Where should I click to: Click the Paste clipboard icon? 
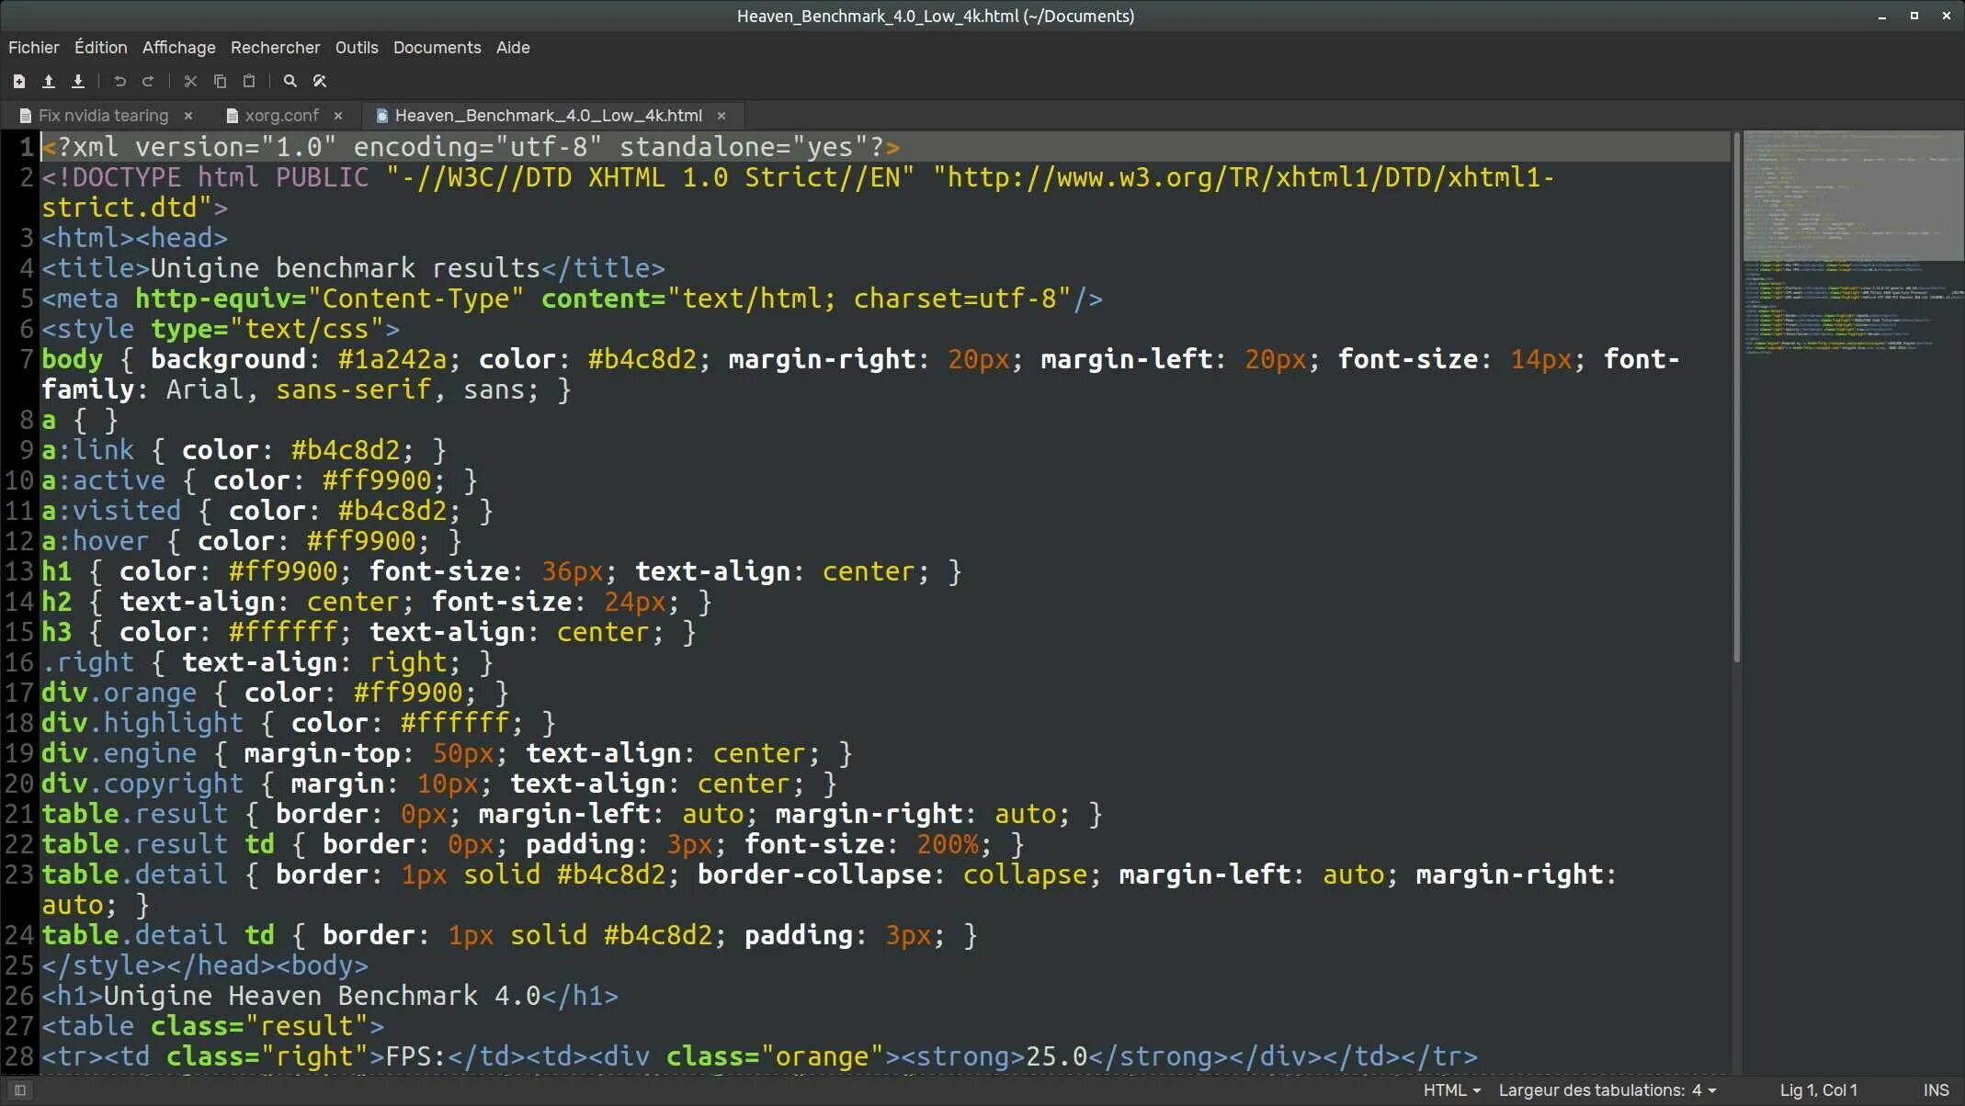pyautogui.click(x=249, y=82)
